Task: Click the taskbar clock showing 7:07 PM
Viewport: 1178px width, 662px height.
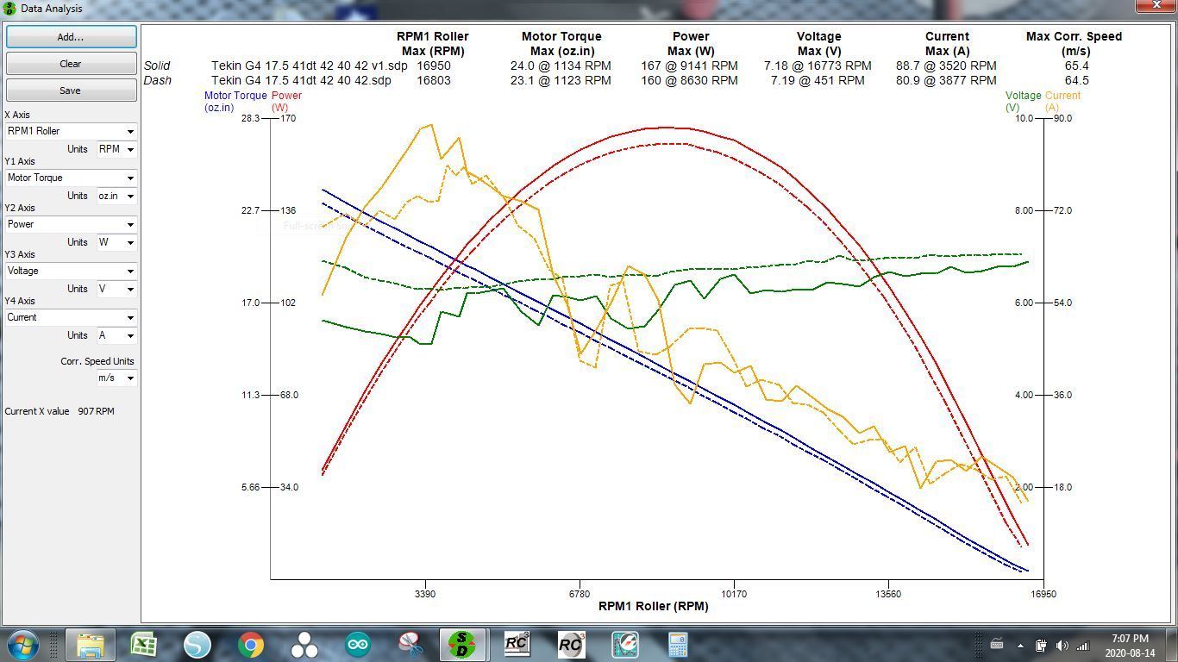Action: click(x=1129, y=646)
